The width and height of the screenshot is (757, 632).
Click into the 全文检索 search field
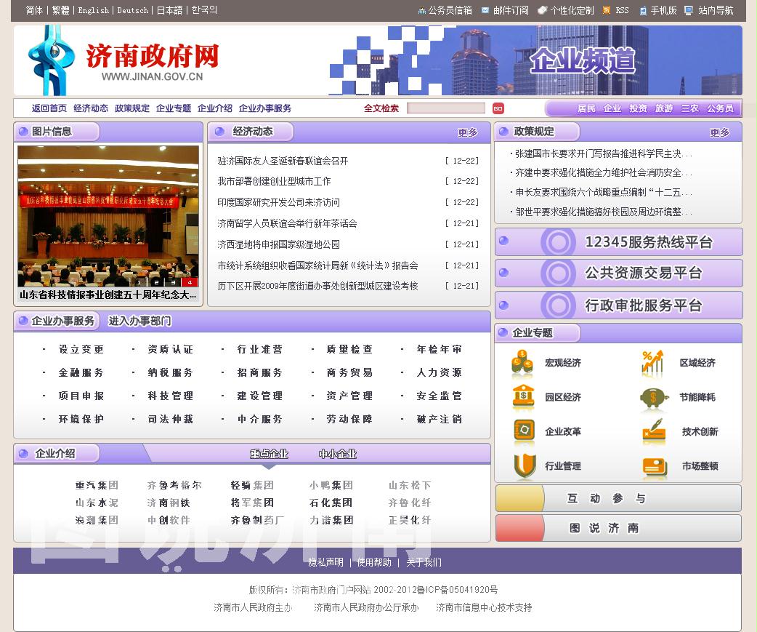[445, 108]
